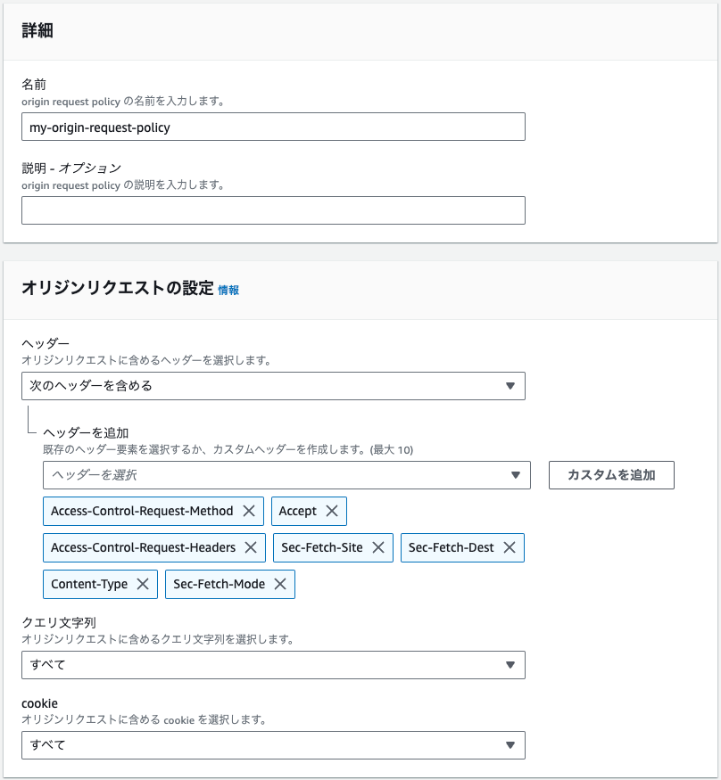Select the Access-Control-Request-Method tag label
The width and height of the screenshot is (721, 780).
(x=142, y=511)
